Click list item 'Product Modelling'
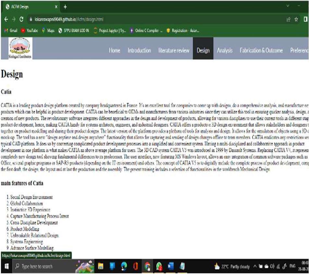This screenshot has height=274, width=309. pyautogui.click(x=25, y=229)
